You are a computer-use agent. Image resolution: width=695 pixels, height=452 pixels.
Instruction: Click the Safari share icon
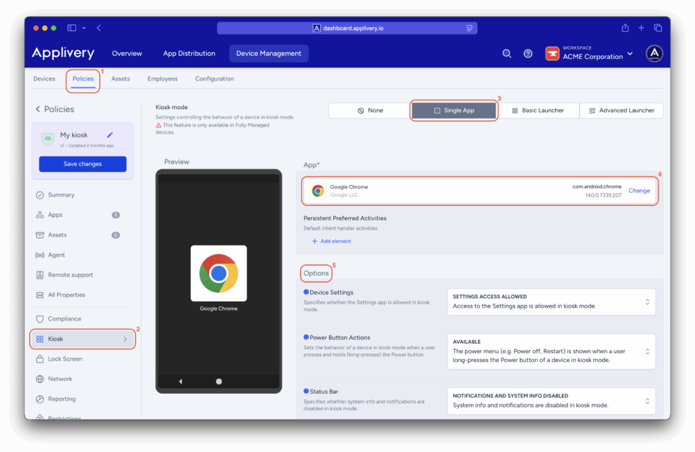pos(625,28)
